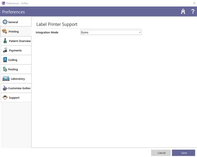Click the GoRev app icon in title bar
This screenshot has width=197, height=157.
pyautogui.click(x=3, y=3)
